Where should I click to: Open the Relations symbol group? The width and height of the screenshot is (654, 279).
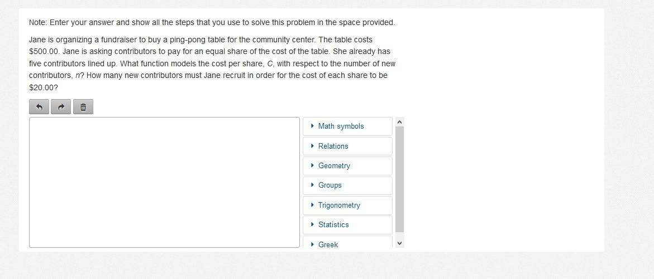pos(333,146)
